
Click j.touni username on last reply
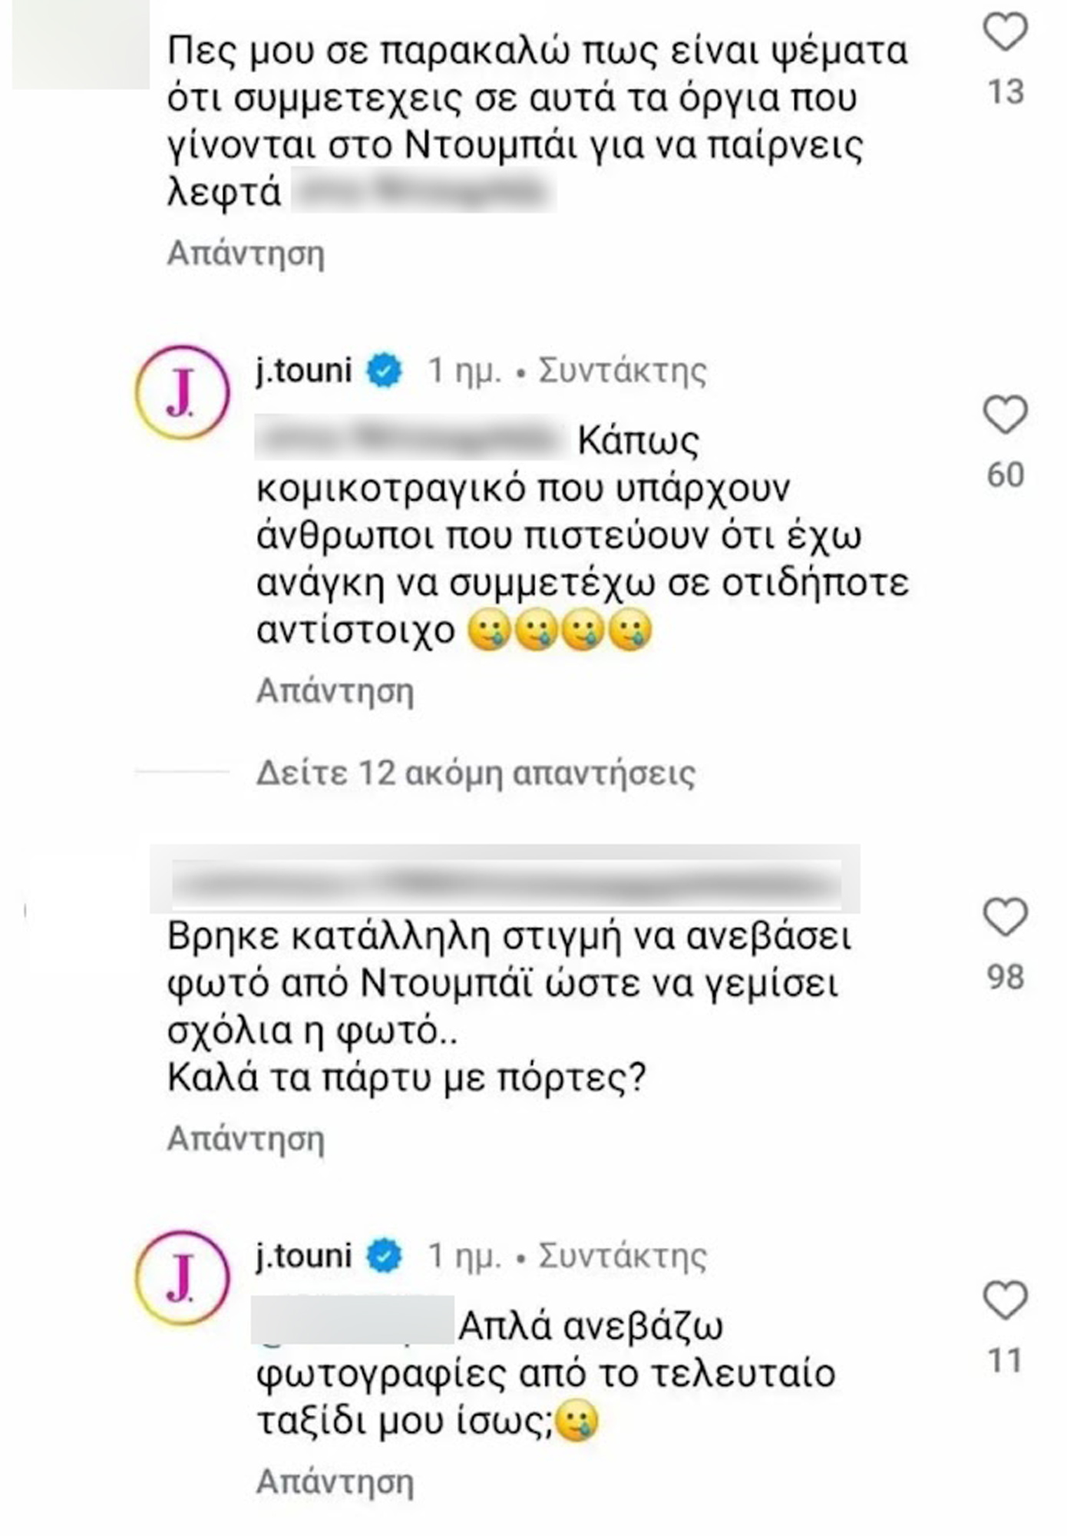304,1256
